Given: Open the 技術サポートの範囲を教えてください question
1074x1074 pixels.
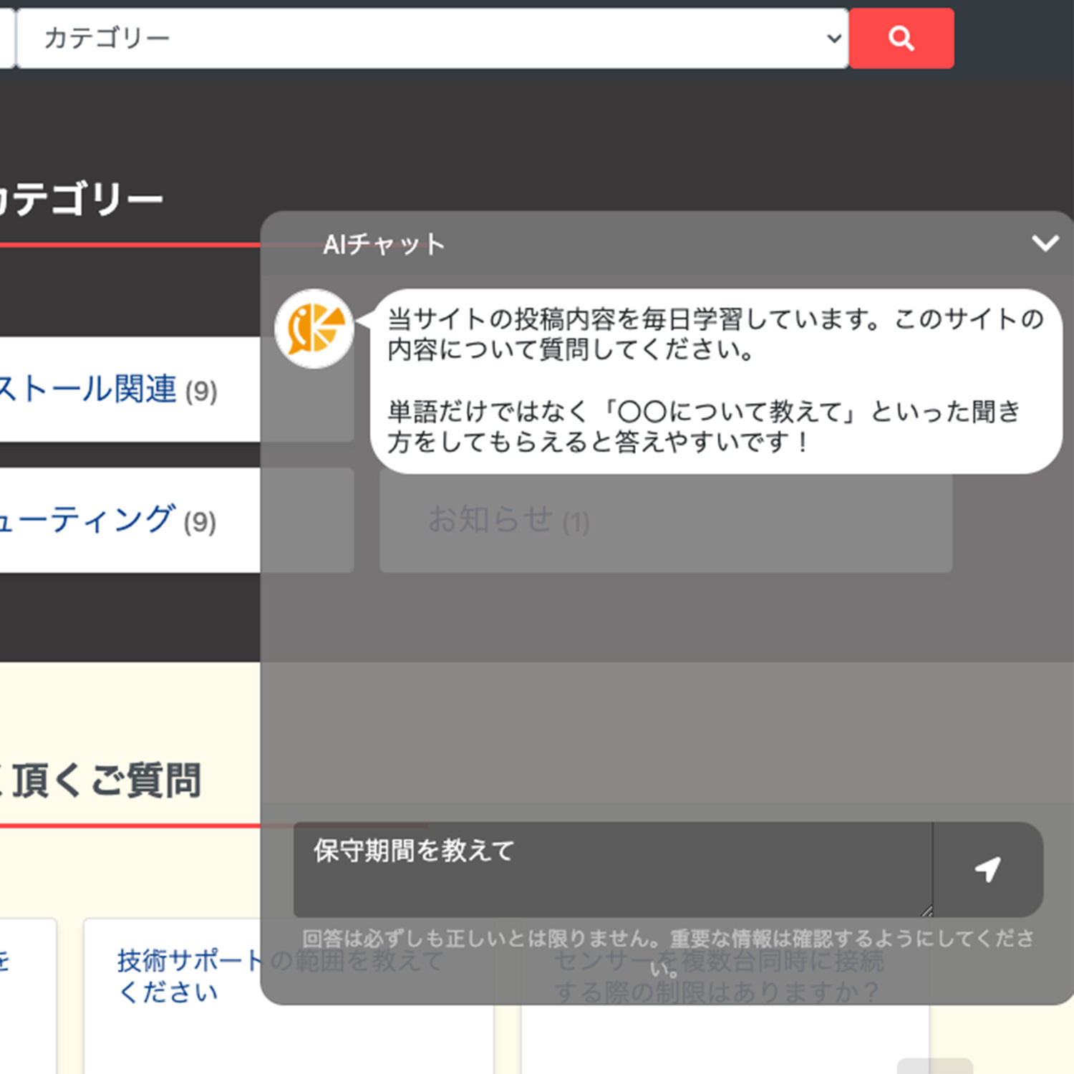Looking at the screenshot, I should point(281,975).
